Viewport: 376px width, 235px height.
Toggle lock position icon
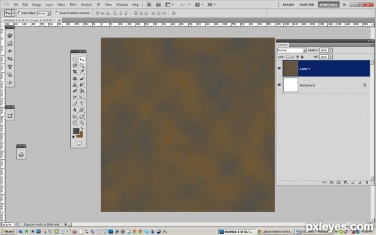point(297,57)
